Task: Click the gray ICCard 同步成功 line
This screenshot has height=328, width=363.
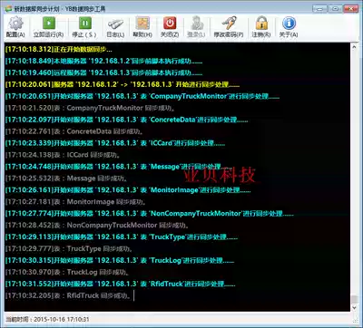Action: (x=64, y=155)
